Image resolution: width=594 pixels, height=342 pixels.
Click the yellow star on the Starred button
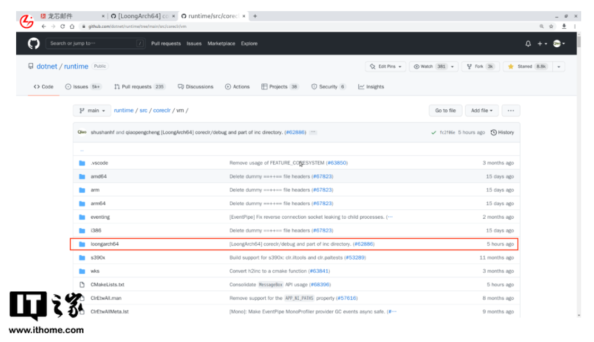click(511, 67)
